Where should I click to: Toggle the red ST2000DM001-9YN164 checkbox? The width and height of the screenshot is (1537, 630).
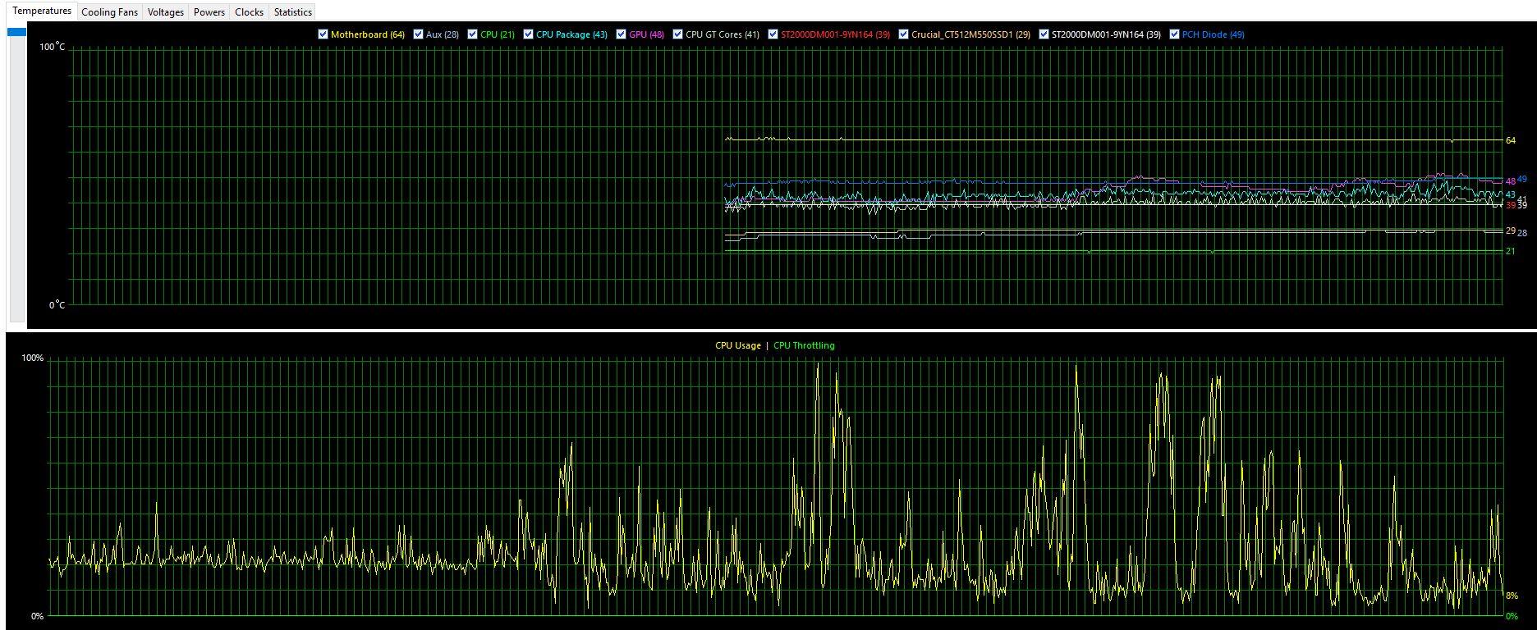[x=773, y=34]
